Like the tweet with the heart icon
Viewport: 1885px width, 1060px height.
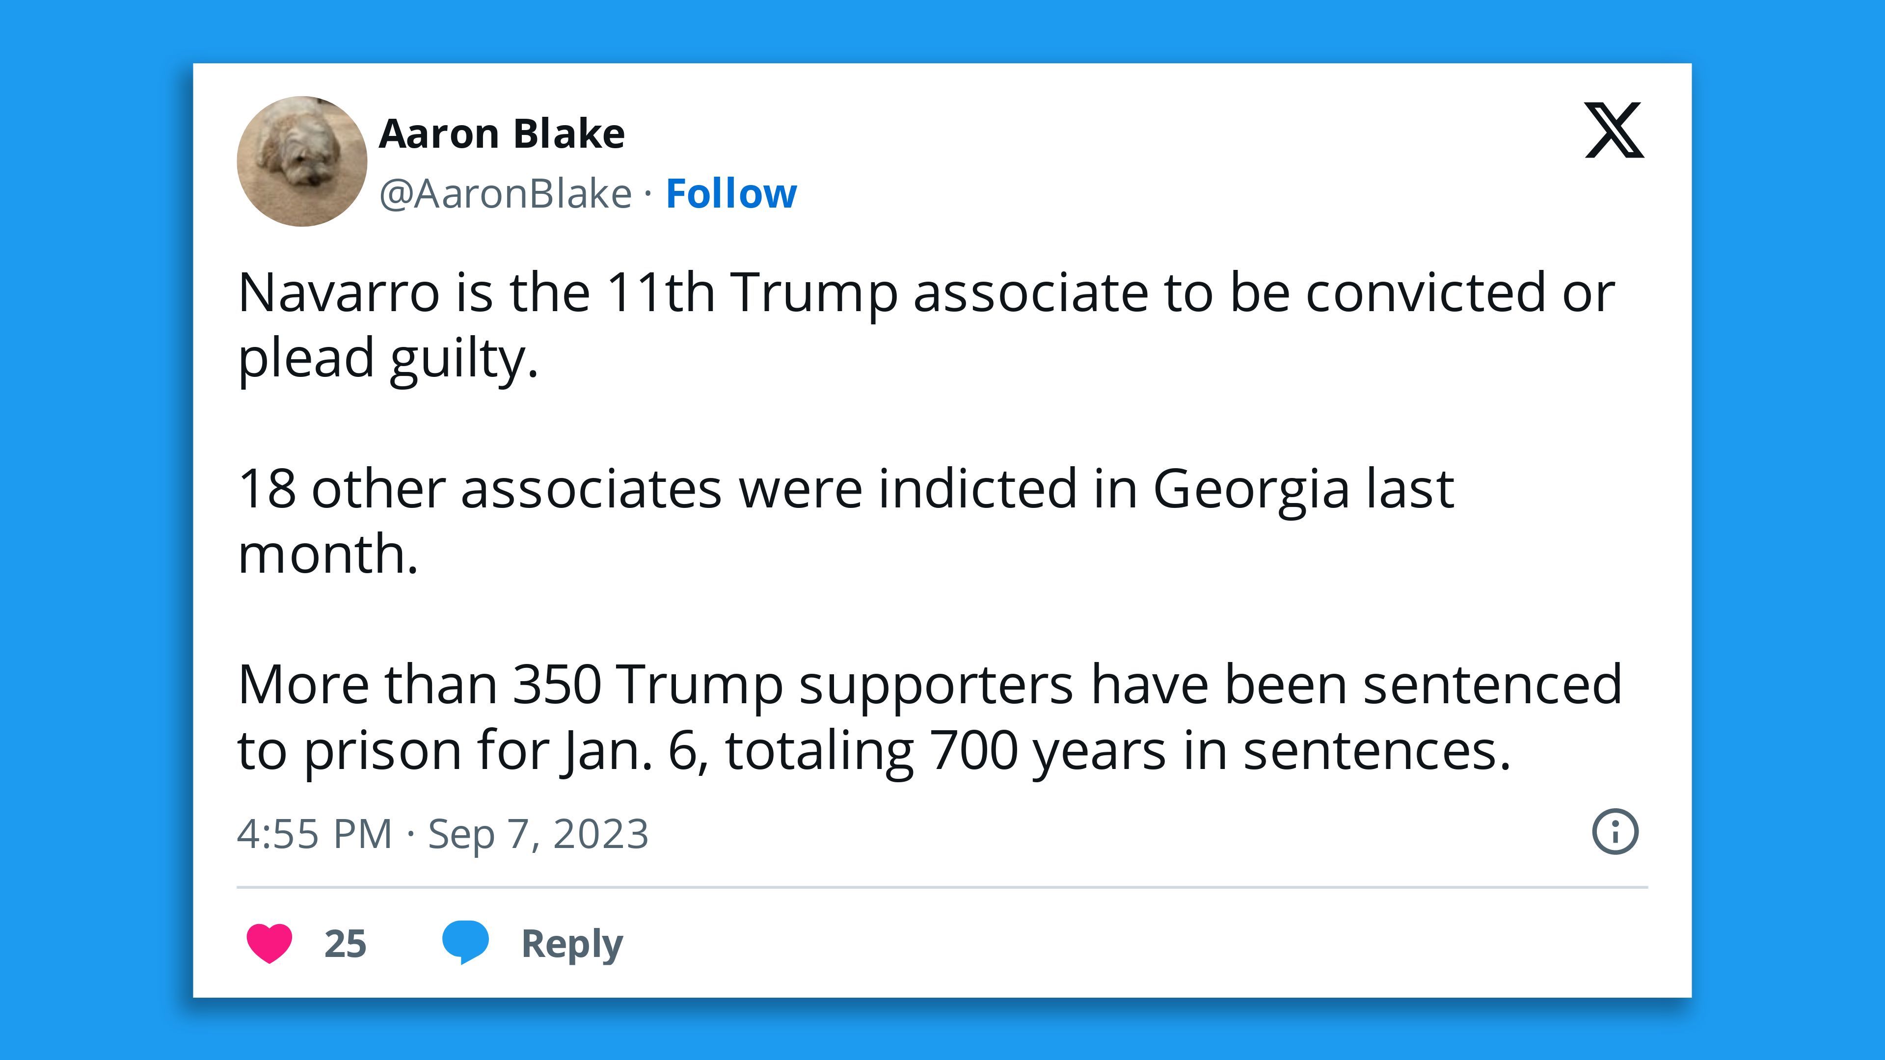coord(269,942)
